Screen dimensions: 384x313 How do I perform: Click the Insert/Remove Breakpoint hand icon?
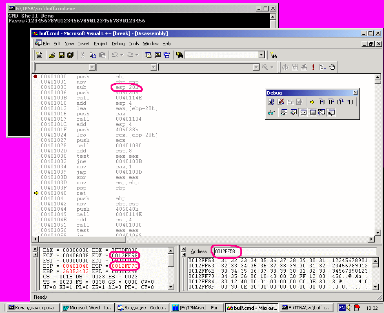[332, 67]
